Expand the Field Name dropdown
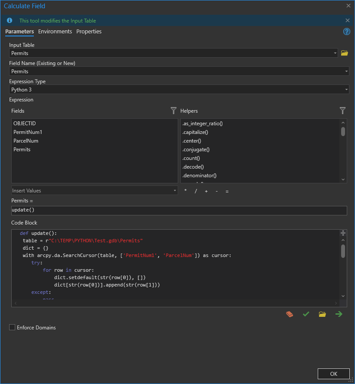This screenshot has width=355, height=384. click(346, 71)
